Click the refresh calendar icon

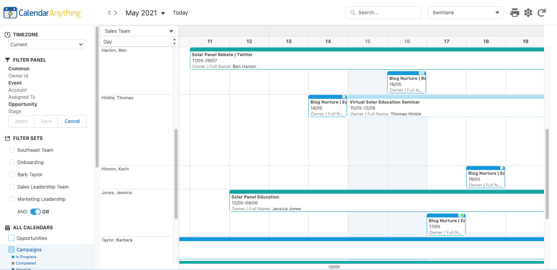(x=542, y=13)
